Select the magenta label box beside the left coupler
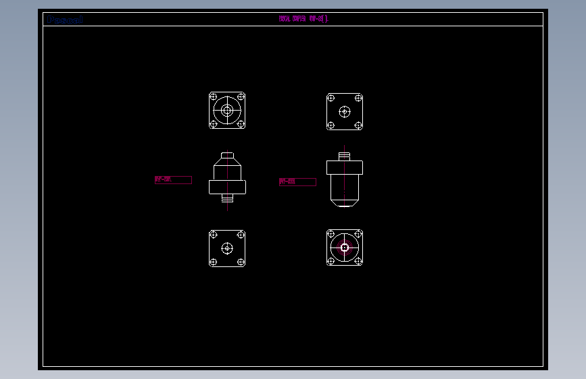The height and width of the screenshot is (379, 586). click(174, 180)
